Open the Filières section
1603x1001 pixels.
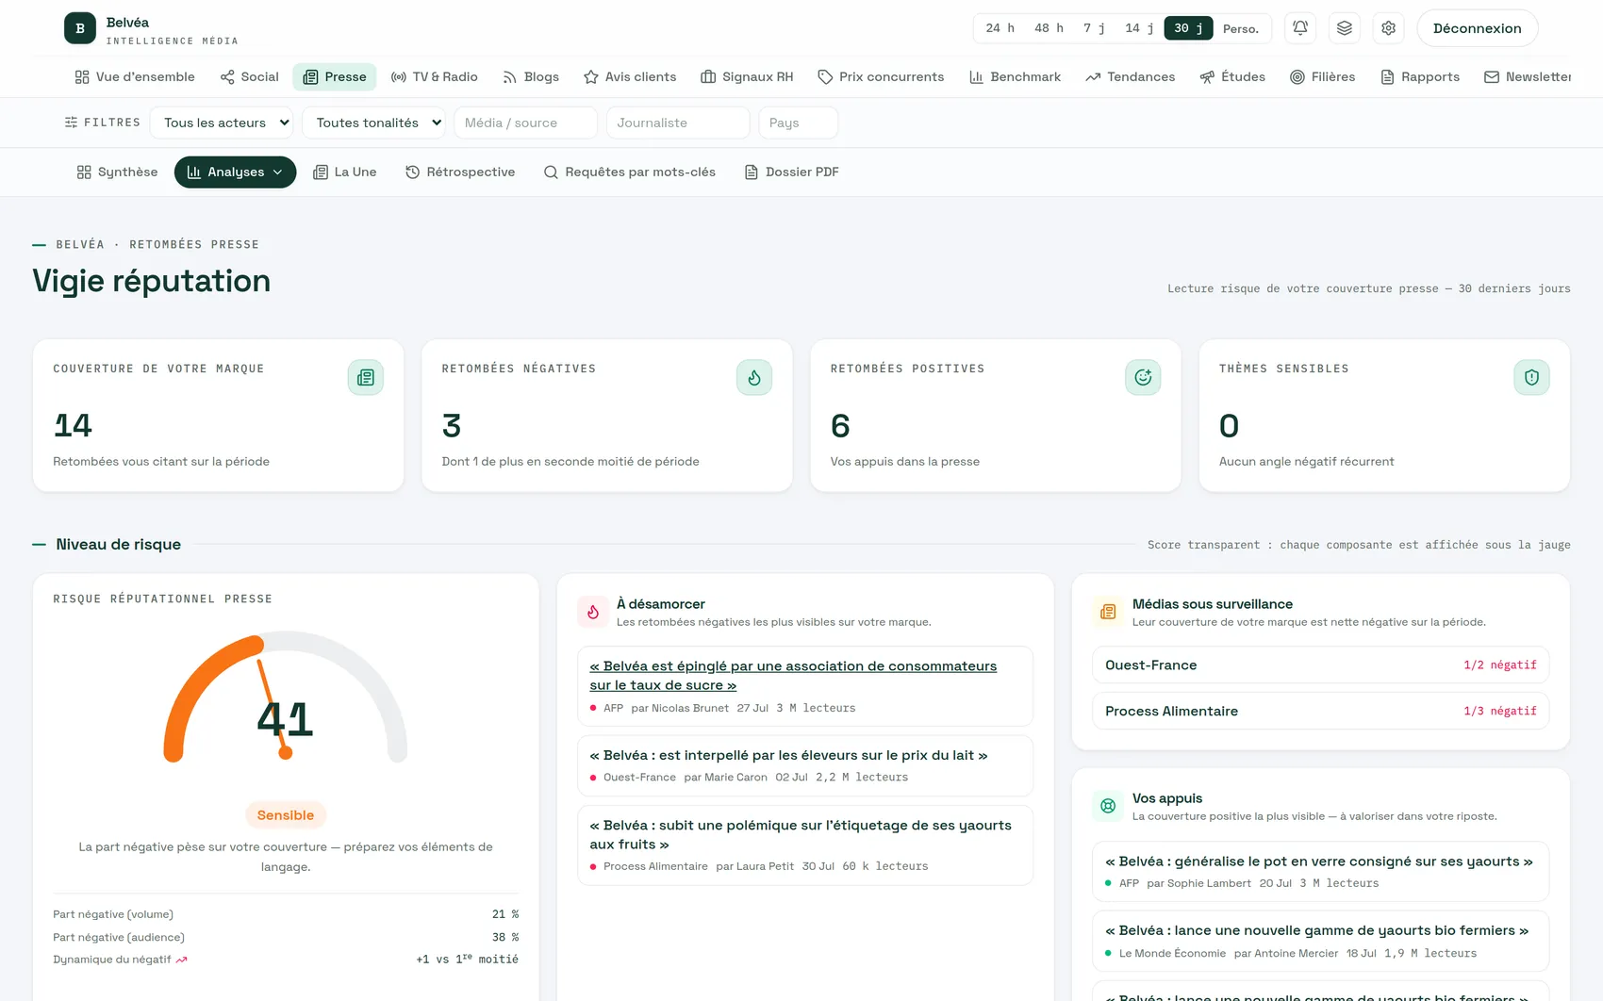pos(1322,77)
